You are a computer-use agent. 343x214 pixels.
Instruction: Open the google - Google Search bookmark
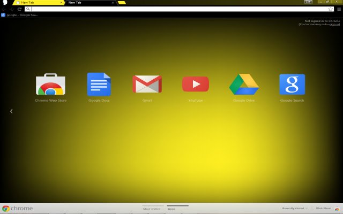[x=20, y=15]
